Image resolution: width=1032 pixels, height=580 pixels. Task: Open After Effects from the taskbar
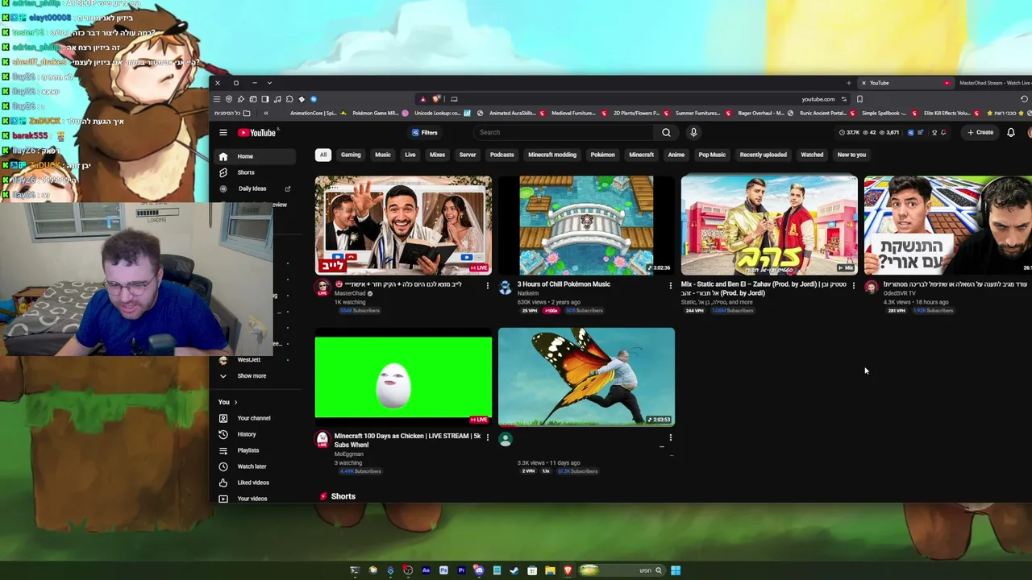[x=426, y=570]
